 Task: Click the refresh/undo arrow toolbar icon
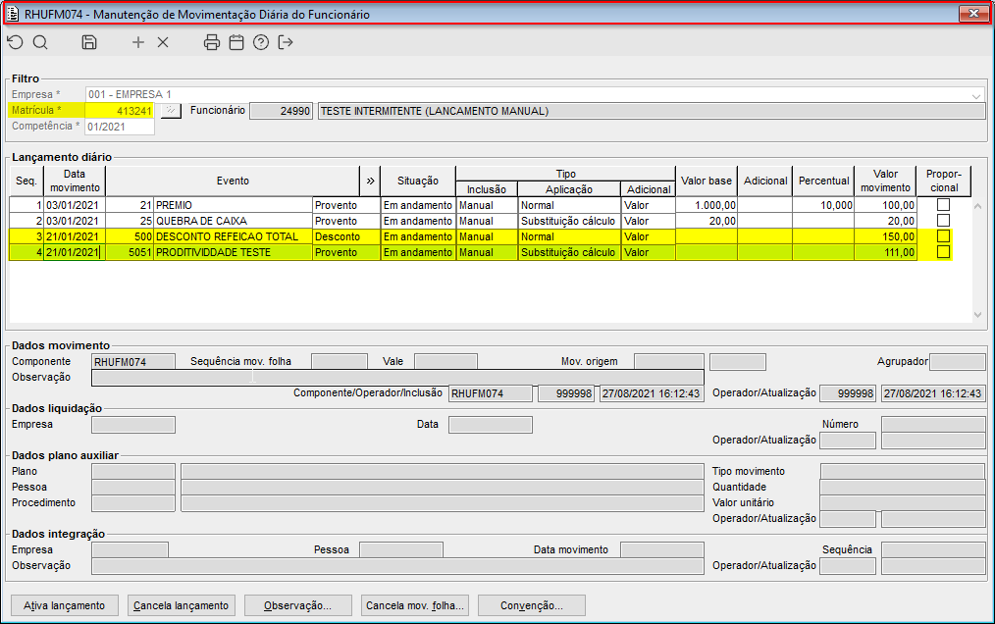point(15,42)
